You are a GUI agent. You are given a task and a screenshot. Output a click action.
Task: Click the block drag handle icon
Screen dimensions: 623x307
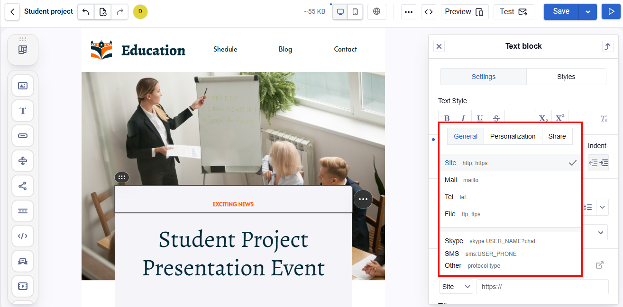122,177
